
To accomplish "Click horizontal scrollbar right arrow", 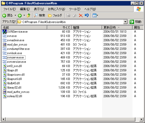I will pos(141,119).
